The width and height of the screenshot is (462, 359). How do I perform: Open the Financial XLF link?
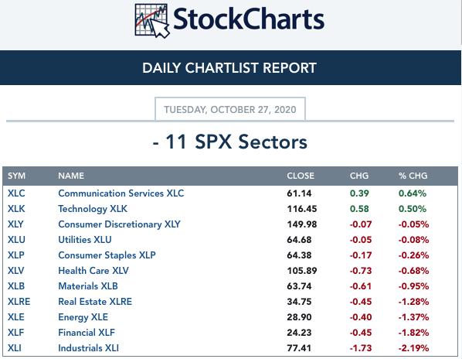87,333
